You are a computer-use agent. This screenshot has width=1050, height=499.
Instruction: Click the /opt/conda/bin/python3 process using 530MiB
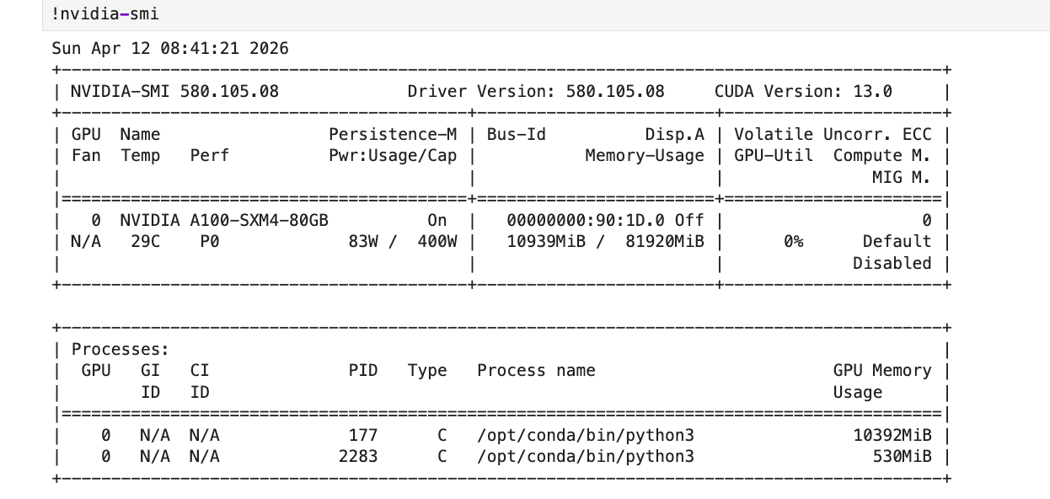tap(582, 456)
